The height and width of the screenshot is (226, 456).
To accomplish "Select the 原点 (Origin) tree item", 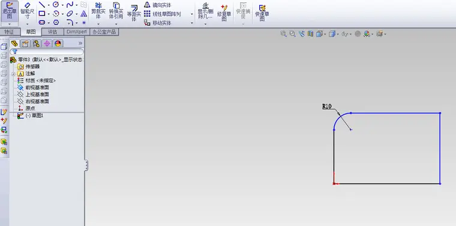I will click(x=26, y=109).
